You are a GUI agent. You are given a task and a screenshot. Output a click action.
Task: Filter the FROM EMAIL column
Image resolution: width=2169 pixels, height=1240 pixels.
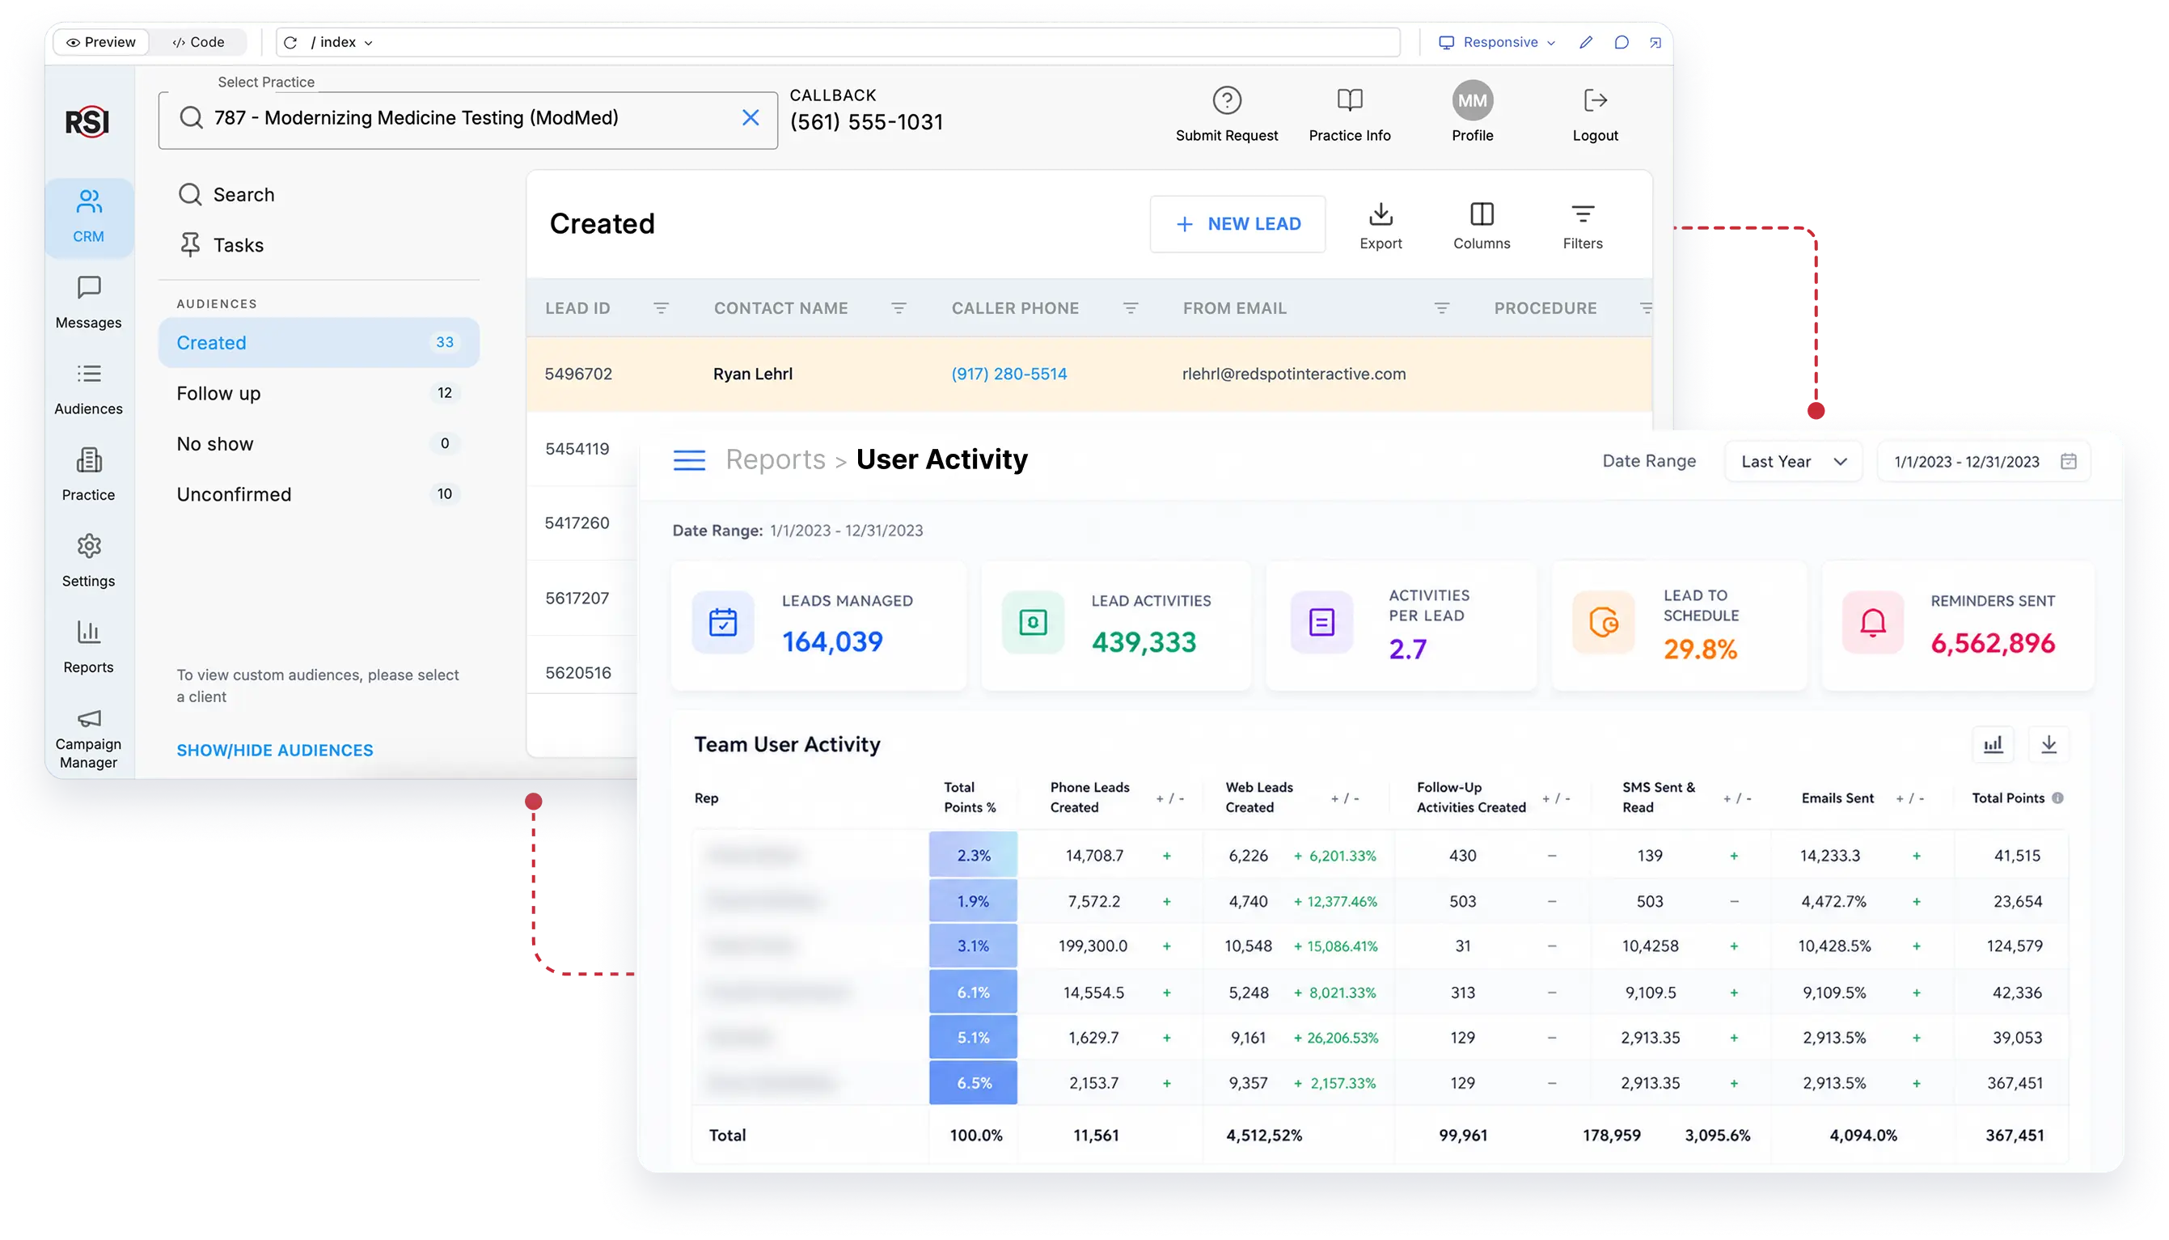(x=1441, y=308)
